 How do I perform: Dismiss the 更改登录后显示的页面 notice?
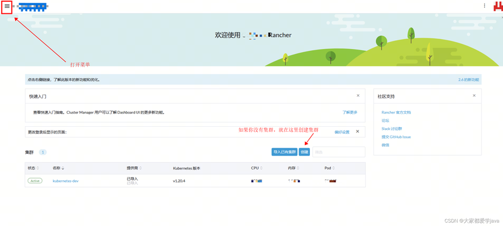point(358,132)
